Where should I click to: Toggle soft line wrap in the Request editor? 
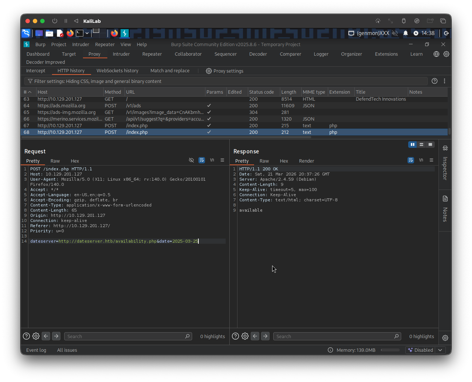[x=202, y=160]
